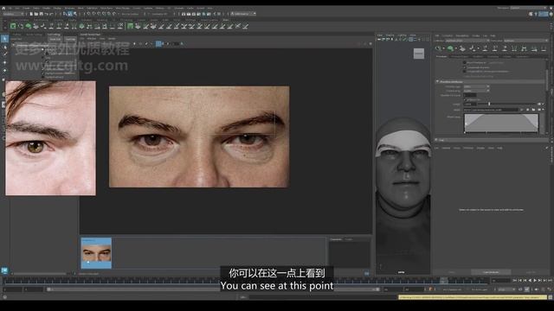Click the first green XGen shelf icon

click(13, 26)
